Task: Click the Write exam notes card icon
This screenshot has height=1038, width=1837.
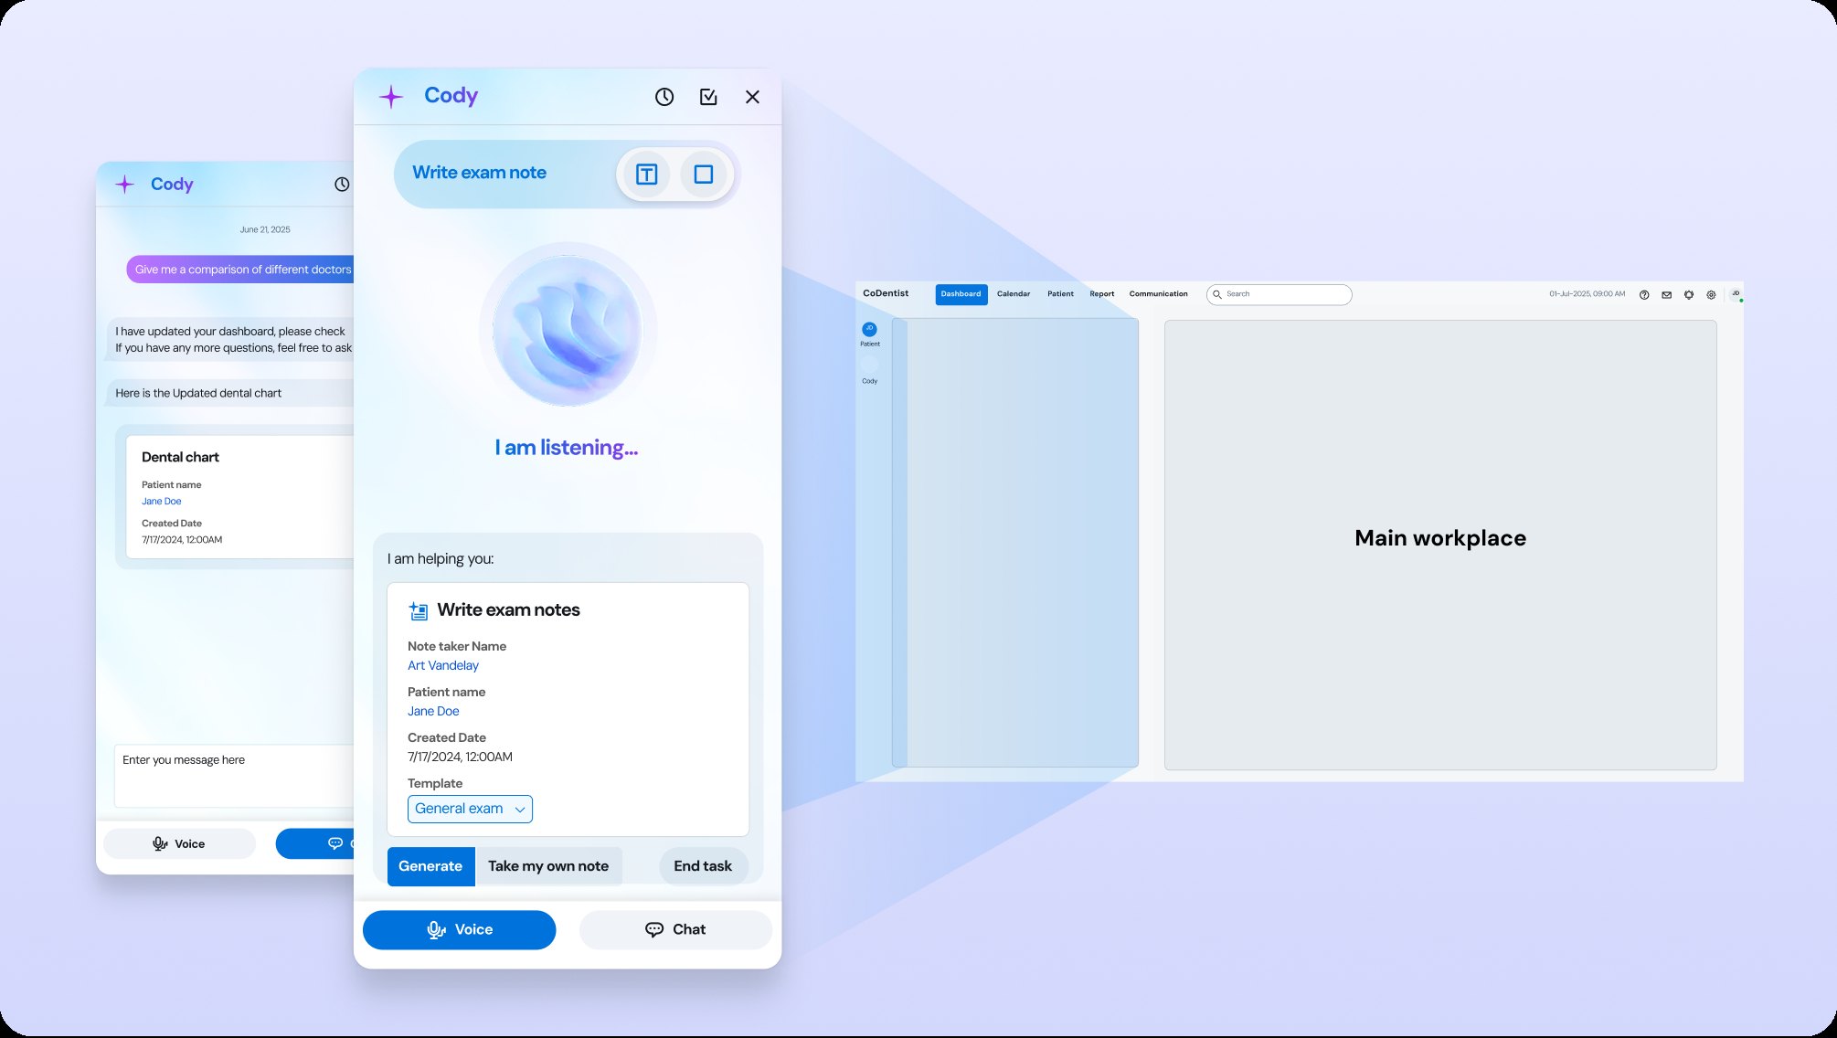Action: [419, 610]
